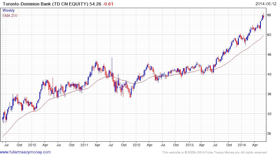
Task: Click the 2010 year label on time axis
Action: 32,145
